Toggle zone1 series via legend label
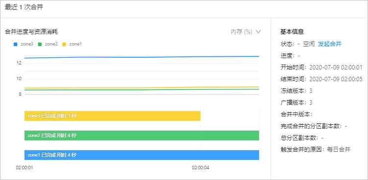Screen dimensions: 368x180 click(x=75, y=44)
